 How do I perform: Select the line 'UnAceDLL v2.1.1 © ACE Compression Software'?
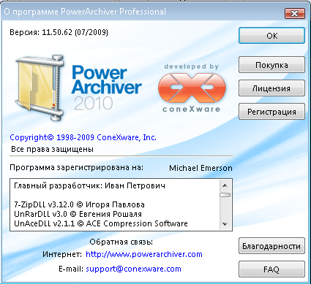click(x=101, y=223)
